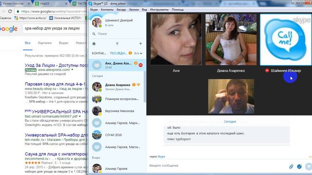312x175 pixels.
Task: Open the Вид menu
Action: [x=144, y=10]
